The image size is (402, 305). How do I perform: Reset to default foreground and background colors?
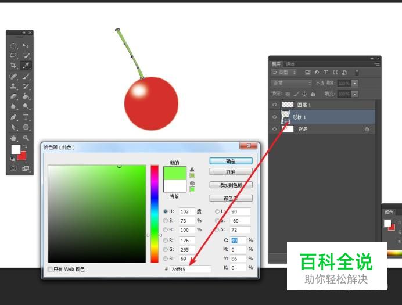tap(12, 159)
